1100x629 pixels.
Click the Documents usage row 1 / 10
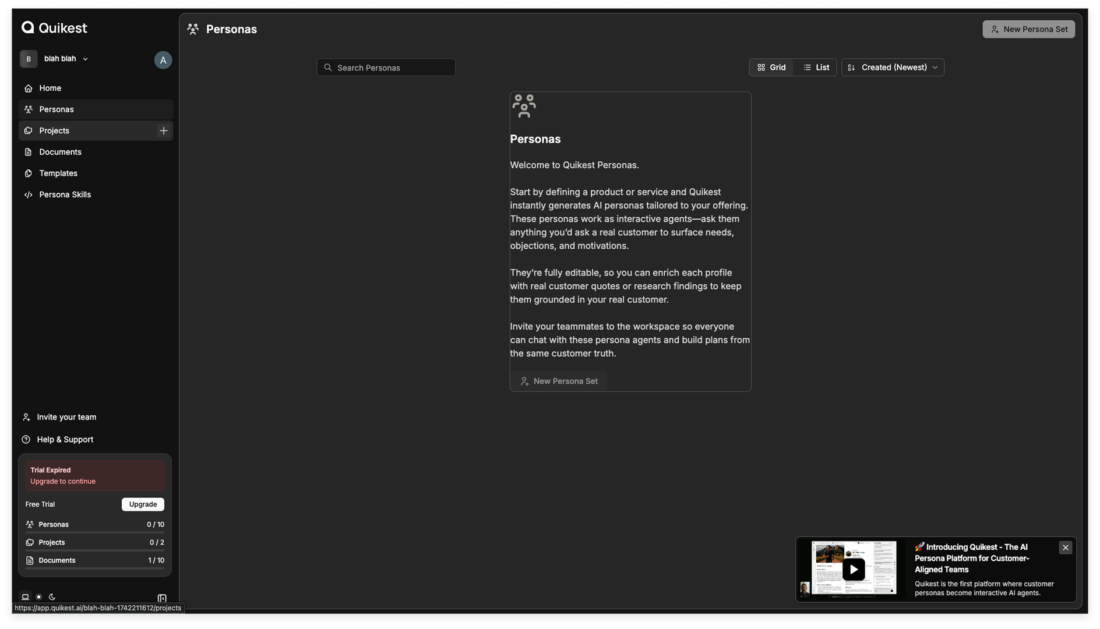coord(94,561)
